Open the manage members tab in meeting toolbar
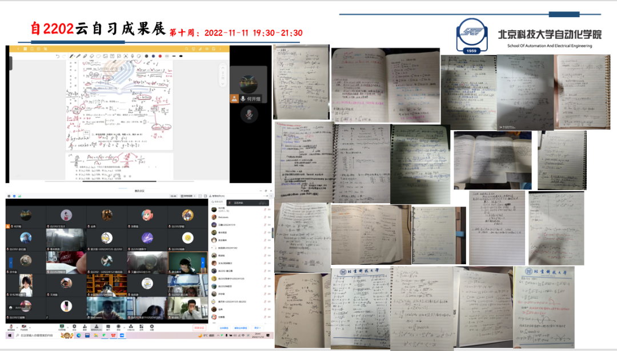Image resolution: width=617 pixels, height=351 pixels. [x=97, y=328]
